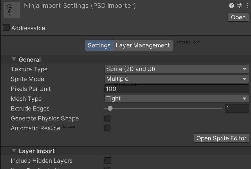Enable the Addressable checkbox
The image size is (251, 169).
6,27
